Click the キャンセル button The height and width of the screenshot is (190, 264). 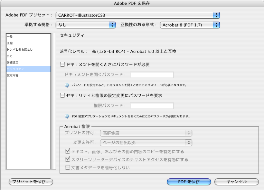(x=236, y=182)
